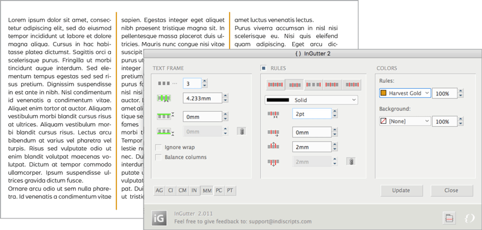
Task: Increase the Rules tint 100% stepper
Action: tap(460, 91)
